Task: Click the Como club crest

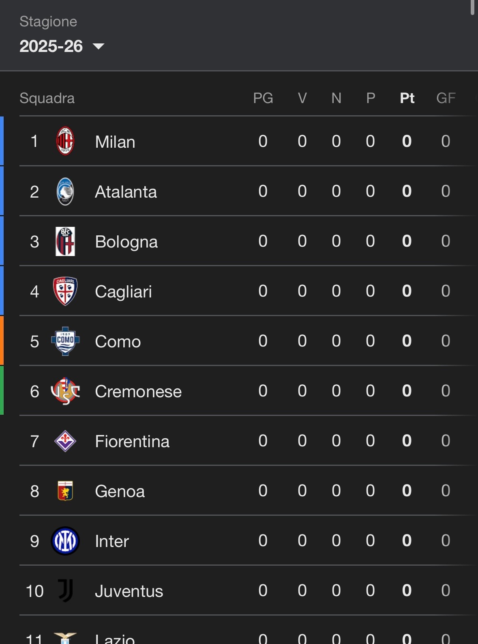Action: (x=65, y=341)
